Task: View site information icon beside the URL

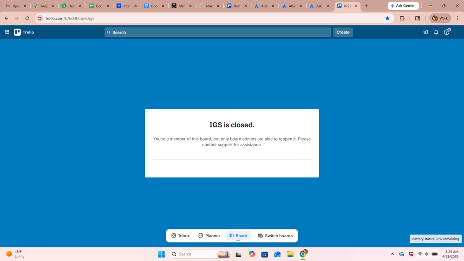Action: coord(39,19)
